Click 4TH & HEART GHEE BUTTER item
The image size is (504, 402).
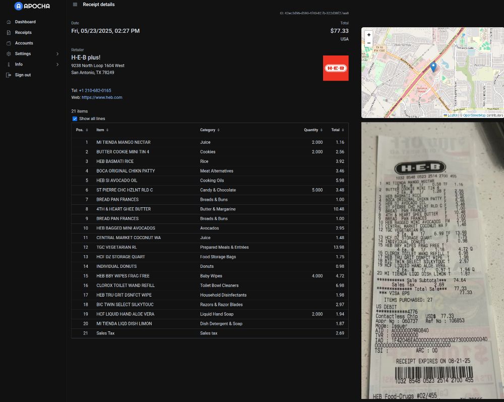pos(123,209)
